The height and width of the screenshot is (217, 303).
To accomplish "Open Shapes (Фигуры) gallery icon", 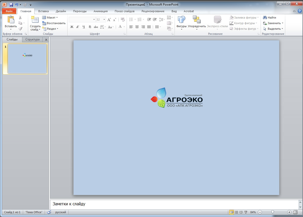I will click(181, 20).
